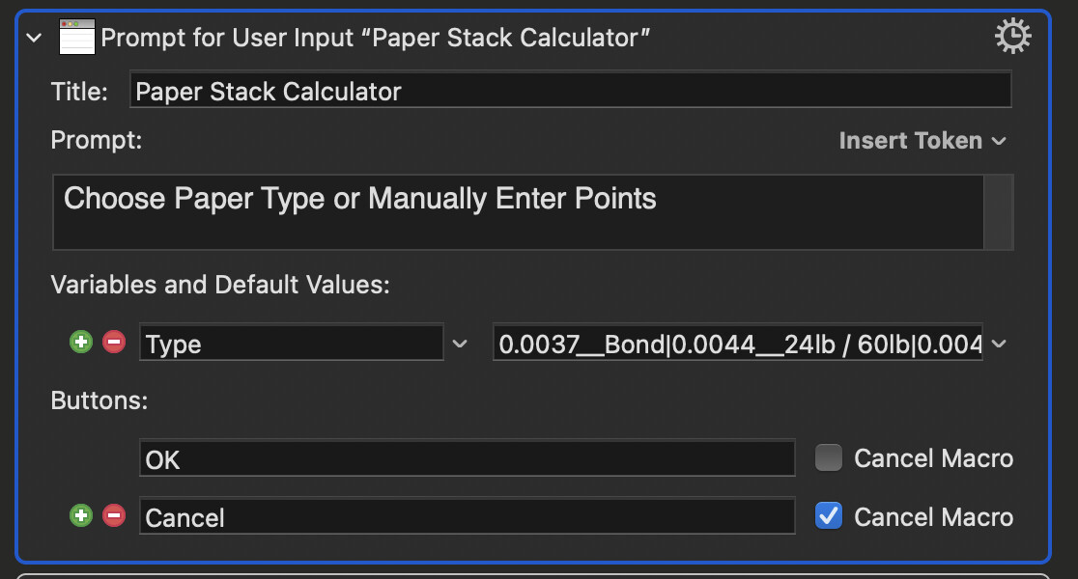Screen dimensions: 1078x579
Task: Remove the Type variable with red minus
Action: click(x=114, y=342)
